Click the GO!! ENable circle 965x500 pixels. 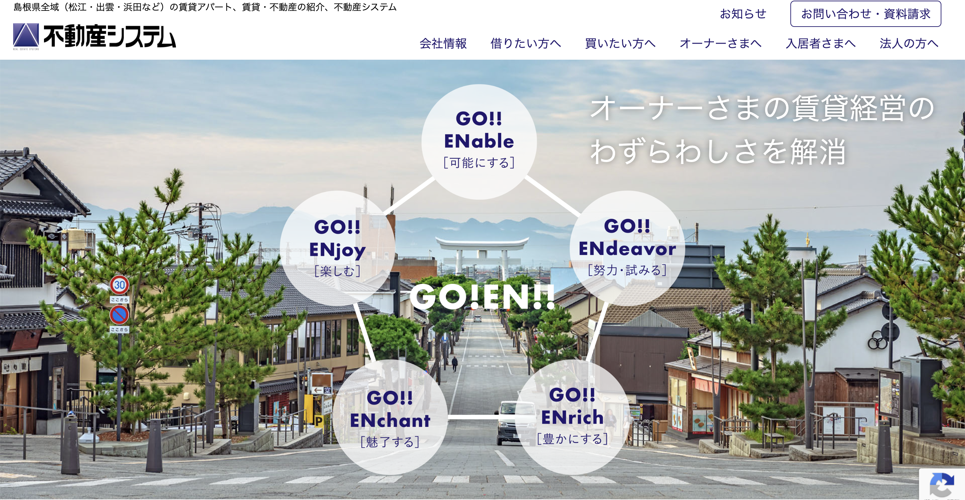click(x=479, y=142)
